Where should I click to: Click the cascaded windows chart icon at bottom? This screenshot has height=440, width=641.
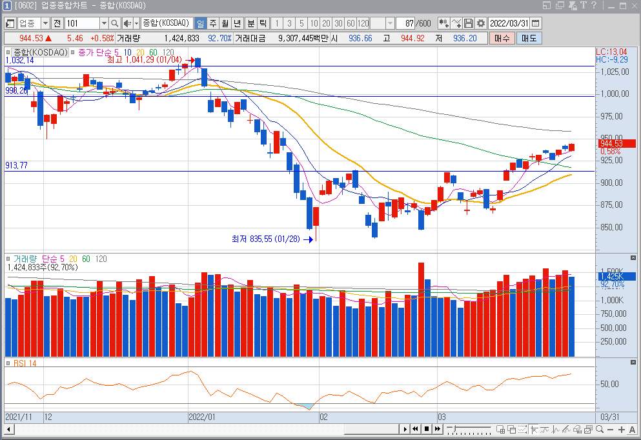511,429
